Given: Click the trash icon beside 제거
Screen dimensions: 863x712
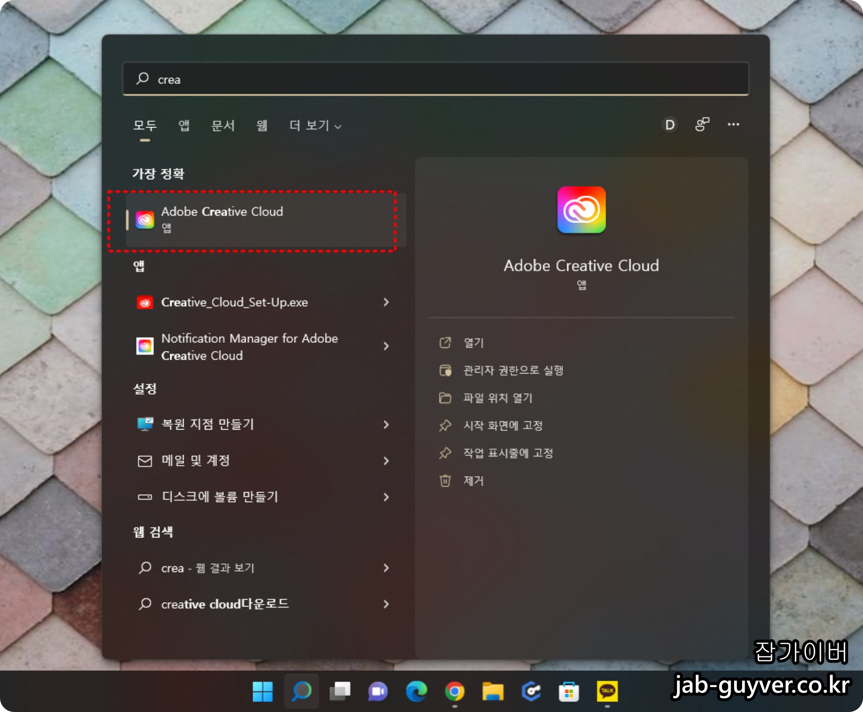Looking at the screenshot, I should pyautogui.click(x=445, y=480).
